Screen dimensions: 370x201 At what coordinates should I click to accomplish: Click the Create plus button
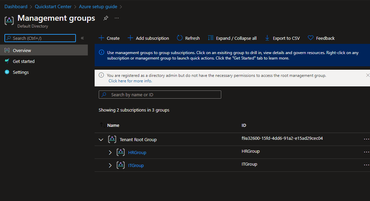click(x=109, y=38)
